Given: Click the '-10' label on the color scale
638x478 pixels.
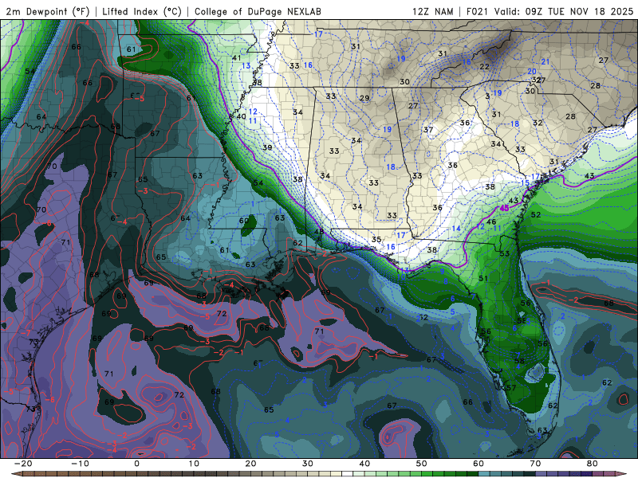Looking at the screenshot, I should pos(79,464).
